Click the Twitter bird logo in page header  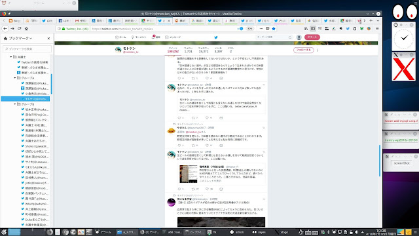[x=216, y=37]
